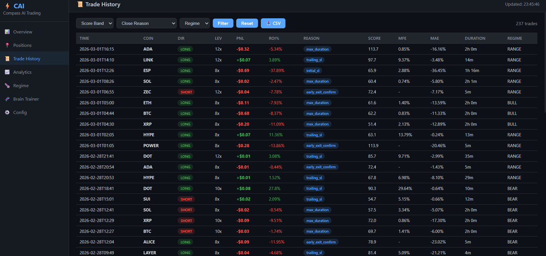Click the MAE column header
Screen dimensions: 546x256
point(435,38)
